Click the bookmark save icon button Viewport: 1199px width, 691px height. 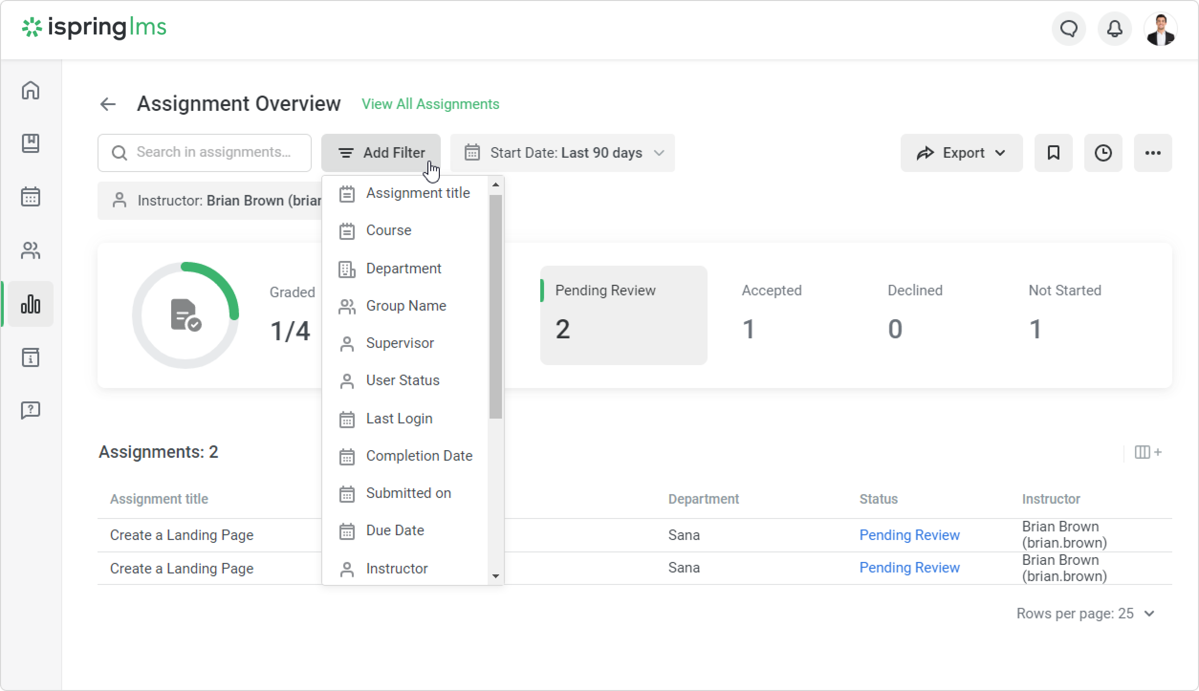click(x=1053, y=153)
